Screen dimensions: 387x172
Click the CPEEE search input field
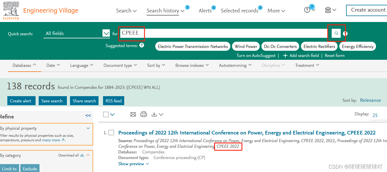pos(224,33)
